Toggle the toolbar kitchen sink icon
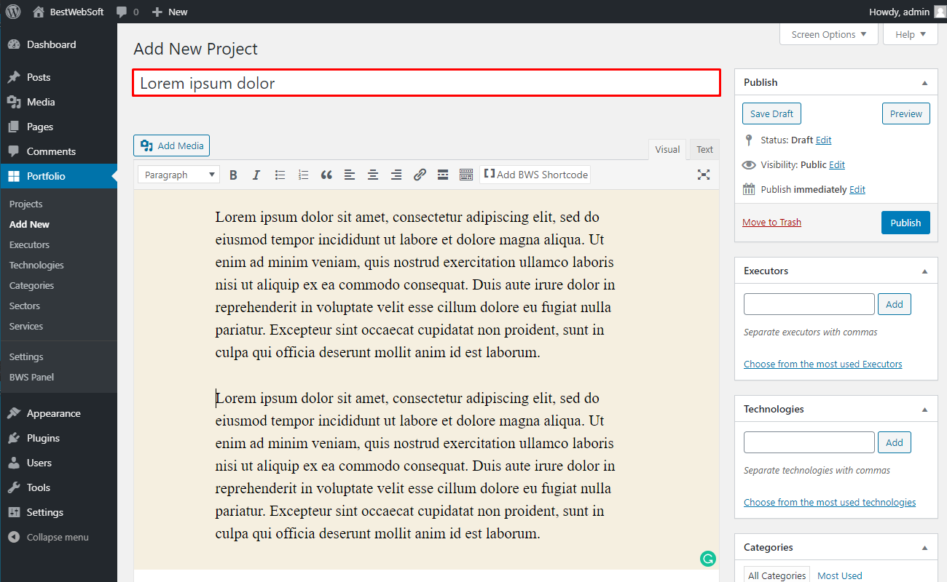 (466, 175)
